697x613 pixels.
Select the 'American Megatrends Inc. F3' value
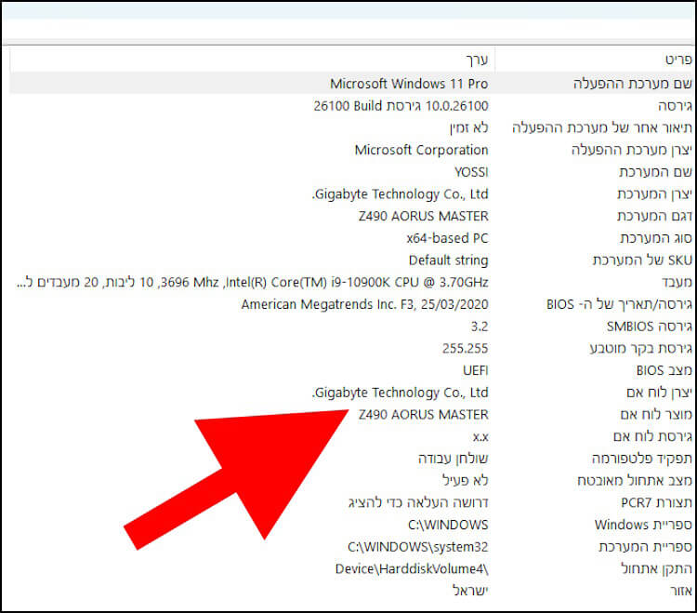click(364, 305)
